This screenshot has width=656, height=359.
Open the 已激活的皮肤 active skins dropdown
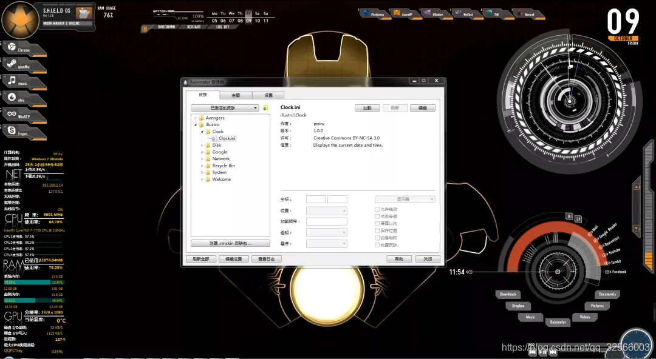(x=225, y=108)
